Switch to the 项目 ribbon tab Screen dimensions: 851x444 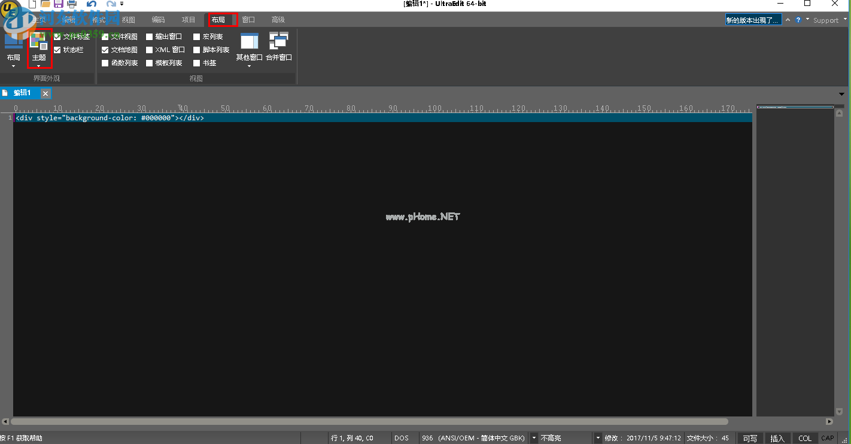(x=189, y=20)
